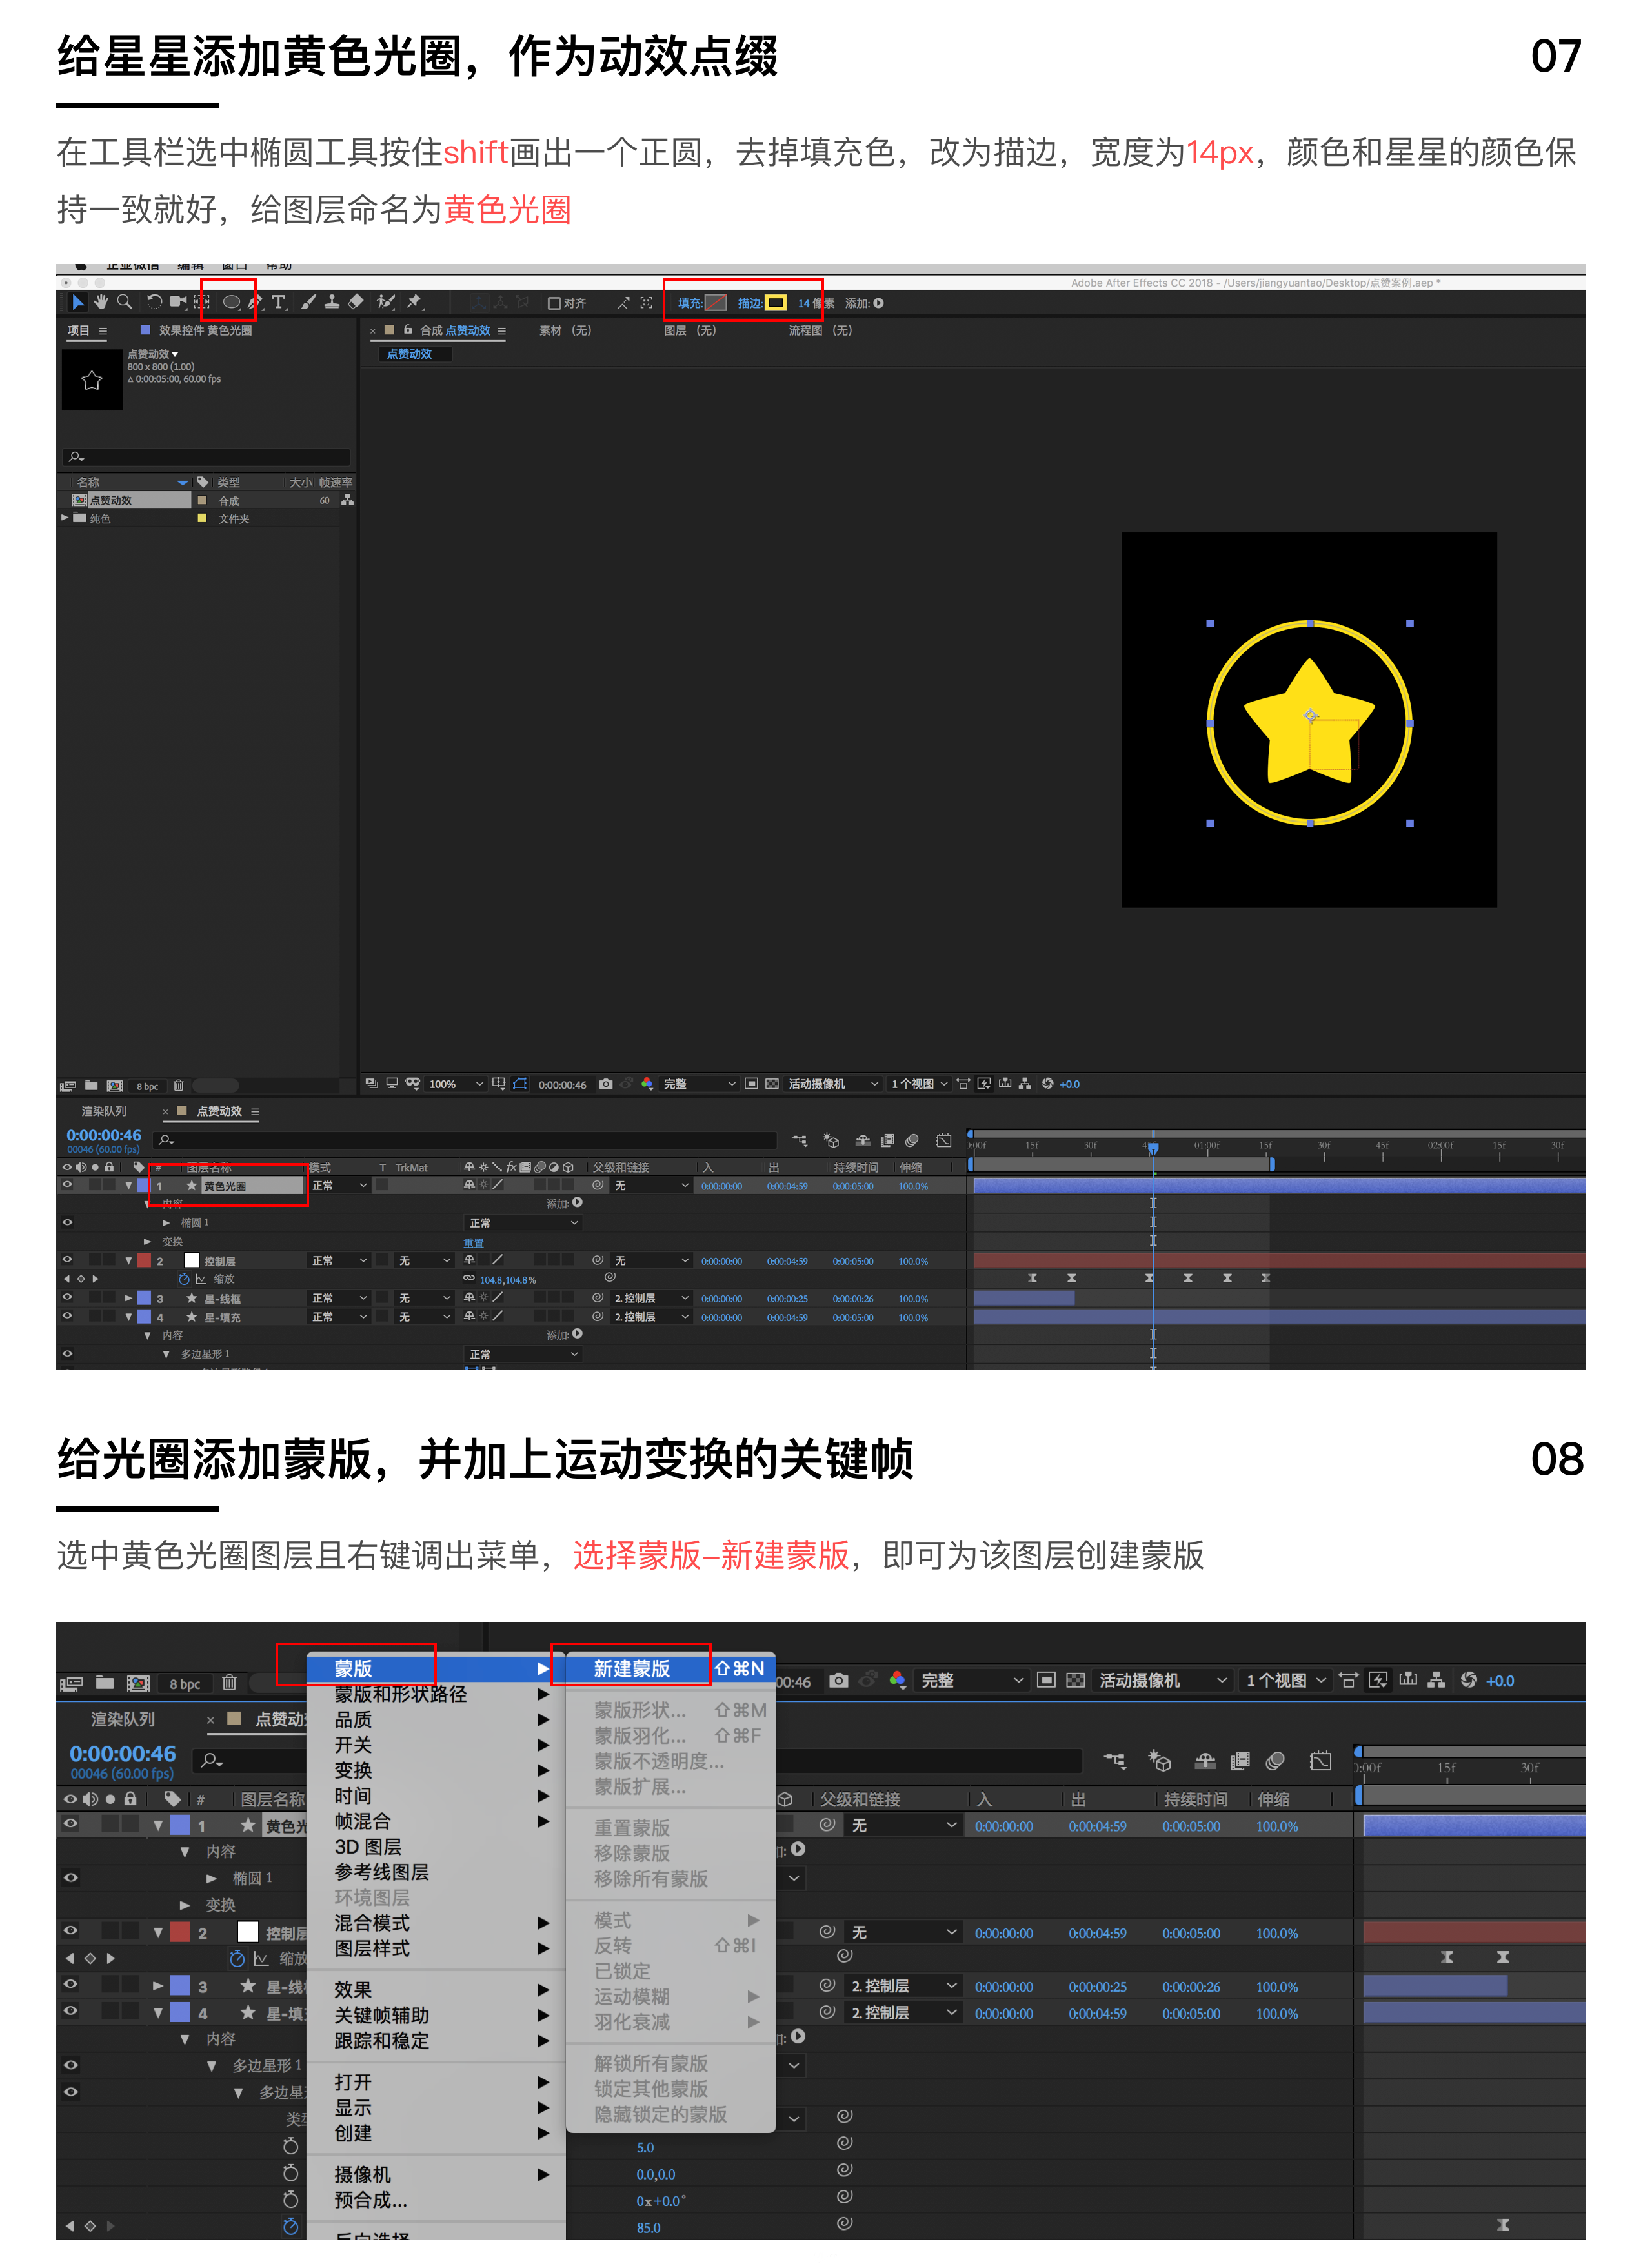This screenshot has height=2266, width=1652.
Task: Open the 蒙版和形状路径 context menu item
Action: 400,1695
